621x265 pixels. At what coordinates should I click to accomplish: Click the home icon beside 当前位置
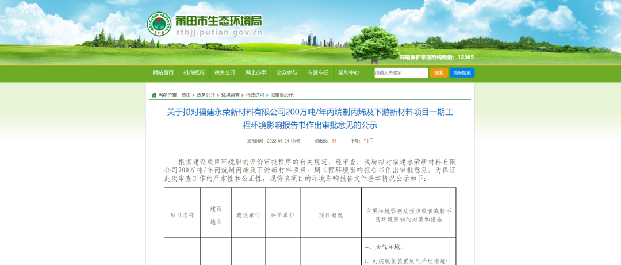coord(154,95)
